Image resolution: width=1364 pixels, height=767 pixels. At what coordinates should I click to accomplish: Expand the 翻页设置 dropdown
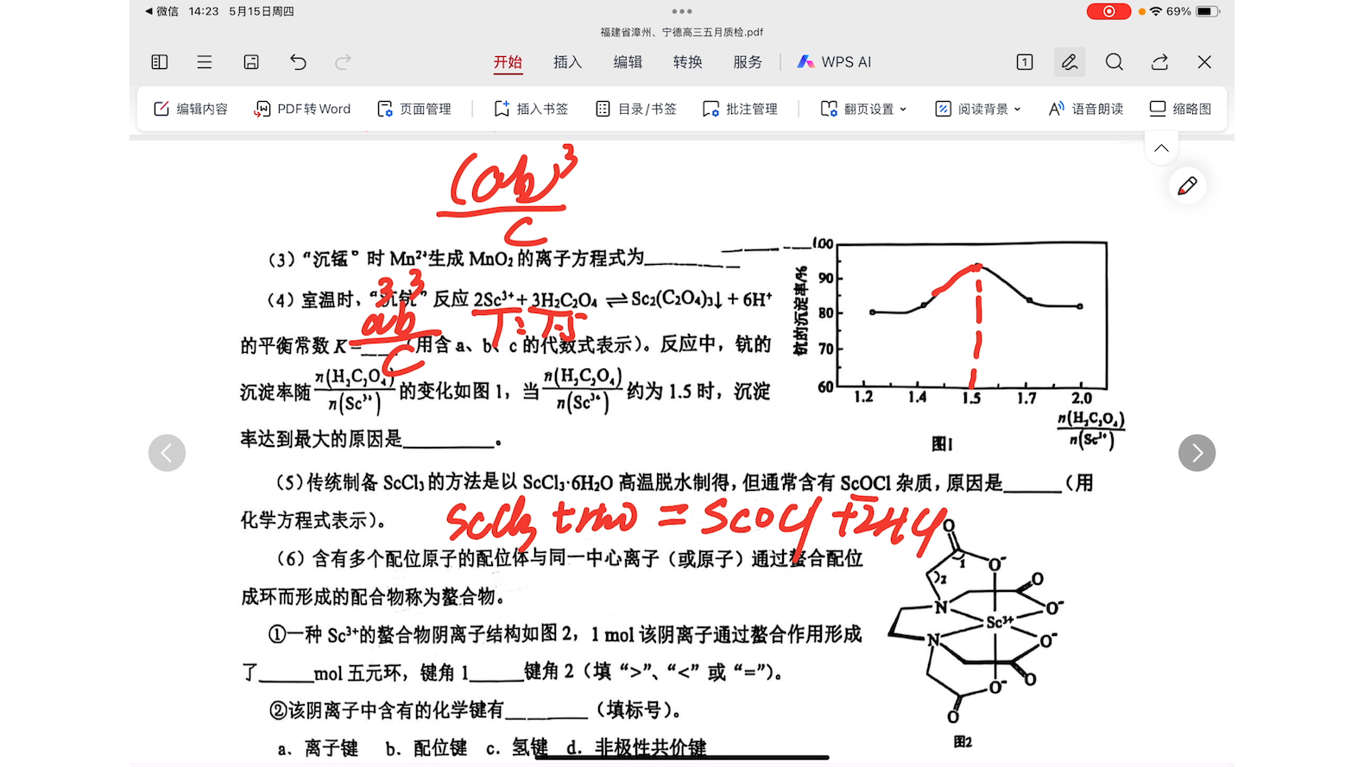[x=863, y=109]
